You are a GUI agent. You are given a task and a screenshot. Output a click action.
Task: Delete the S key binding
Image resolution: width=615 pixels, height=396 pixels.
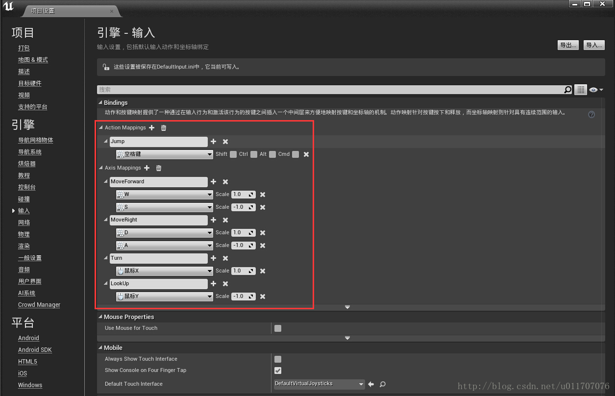(x=263, y=207)
